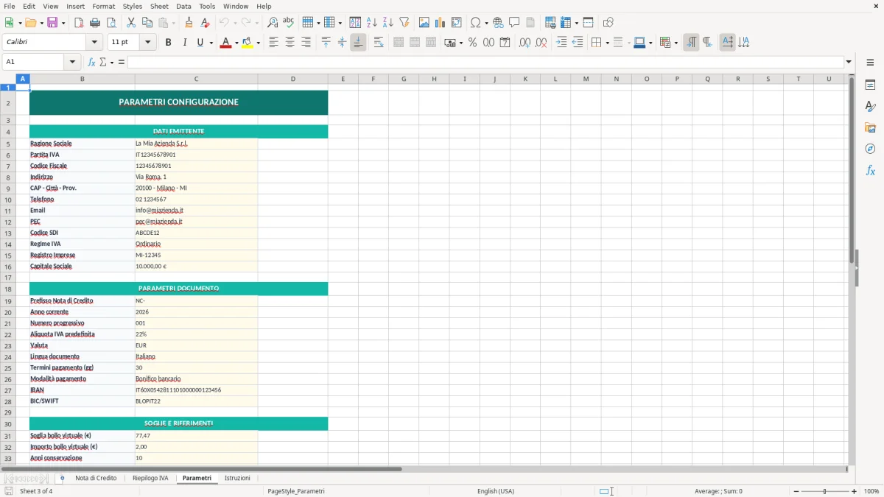Image resolution: width=884 pixels, height=497 pixels.
Task: Click the formula input line
Action: (x=485, y=62)
